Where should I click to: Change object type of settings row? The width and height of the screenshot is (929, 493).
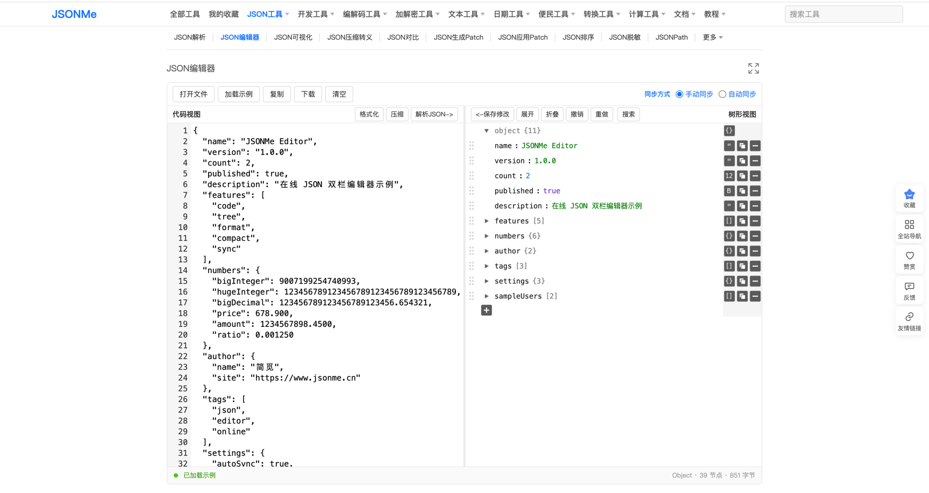tap(729, 281)
